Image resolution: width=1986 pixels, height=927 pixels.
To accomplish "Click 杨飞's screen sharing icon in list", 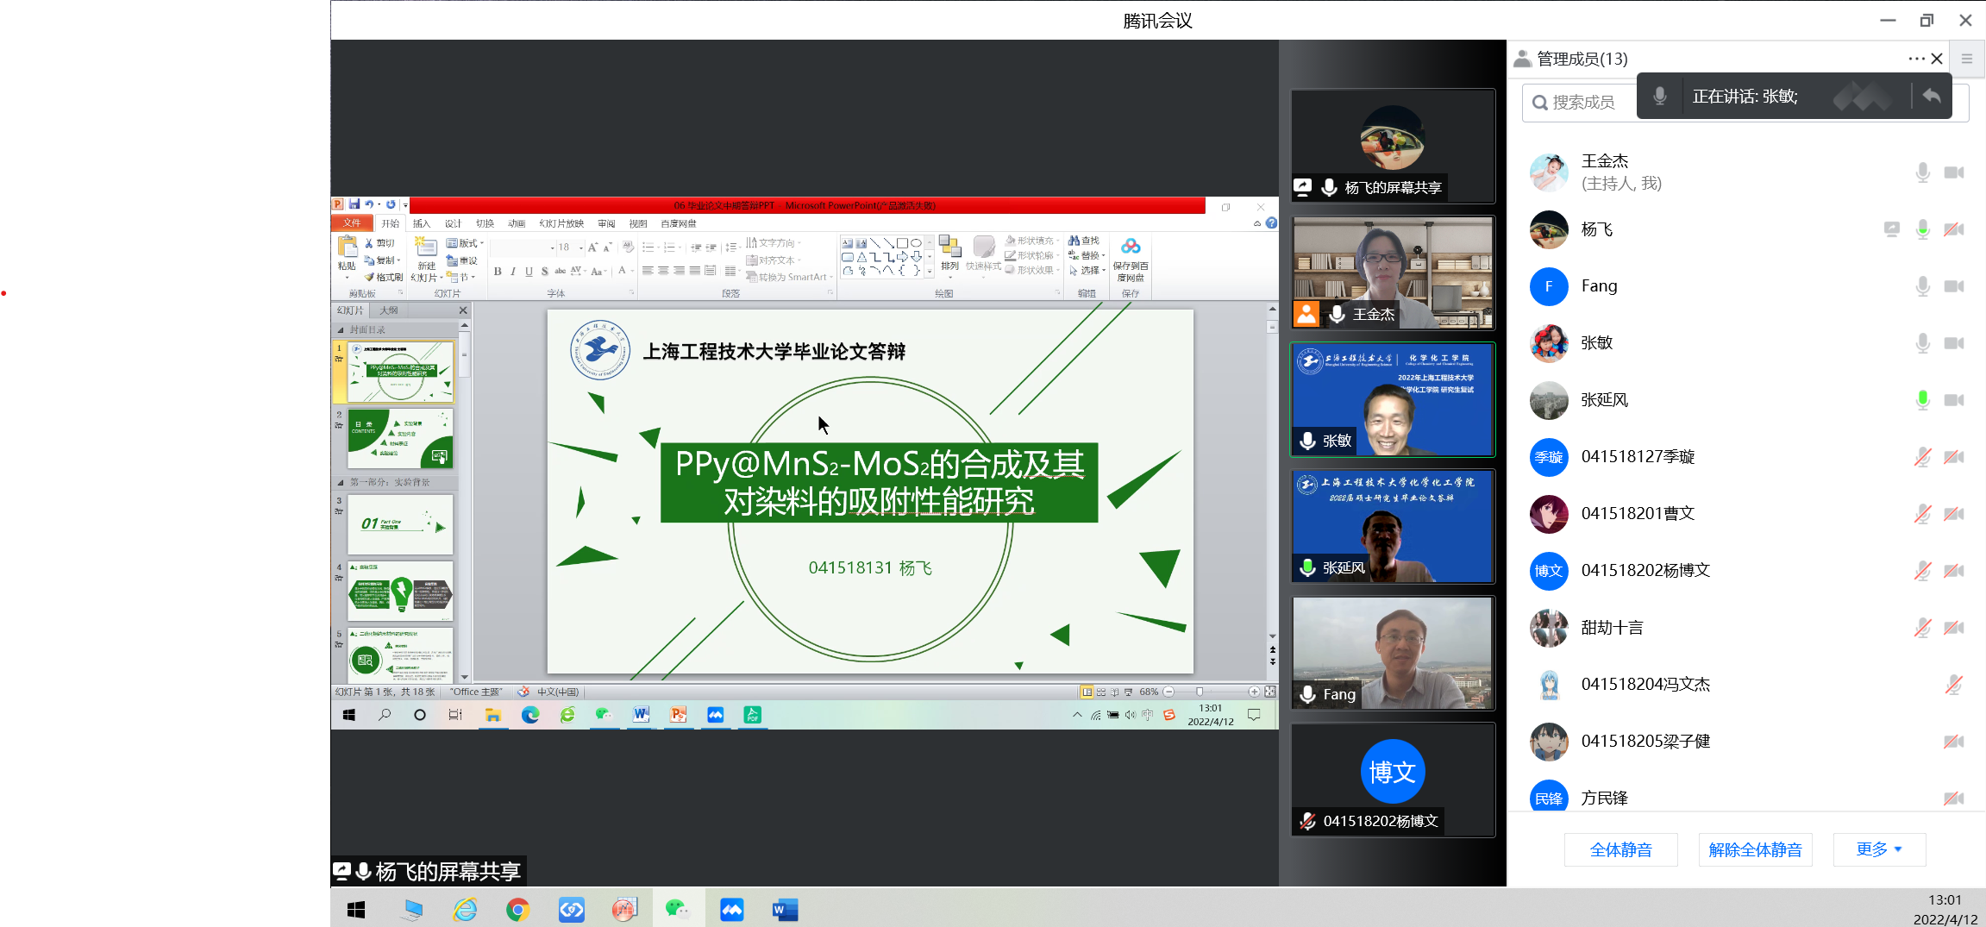I will (1891, 229).
